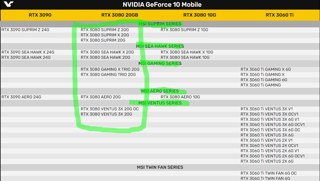The height and width of the screenshot is (181, 320).
Task: Click RTX 3060 Ti VENTUS 3X 6G OC
Action: (270, 130)
